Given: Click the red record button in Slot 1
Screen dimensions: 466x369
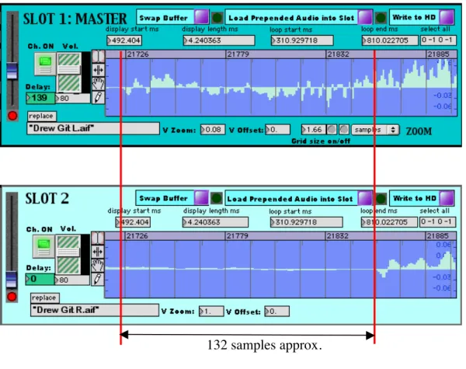Looking at the screenshot, I should (x=12, y=116).
